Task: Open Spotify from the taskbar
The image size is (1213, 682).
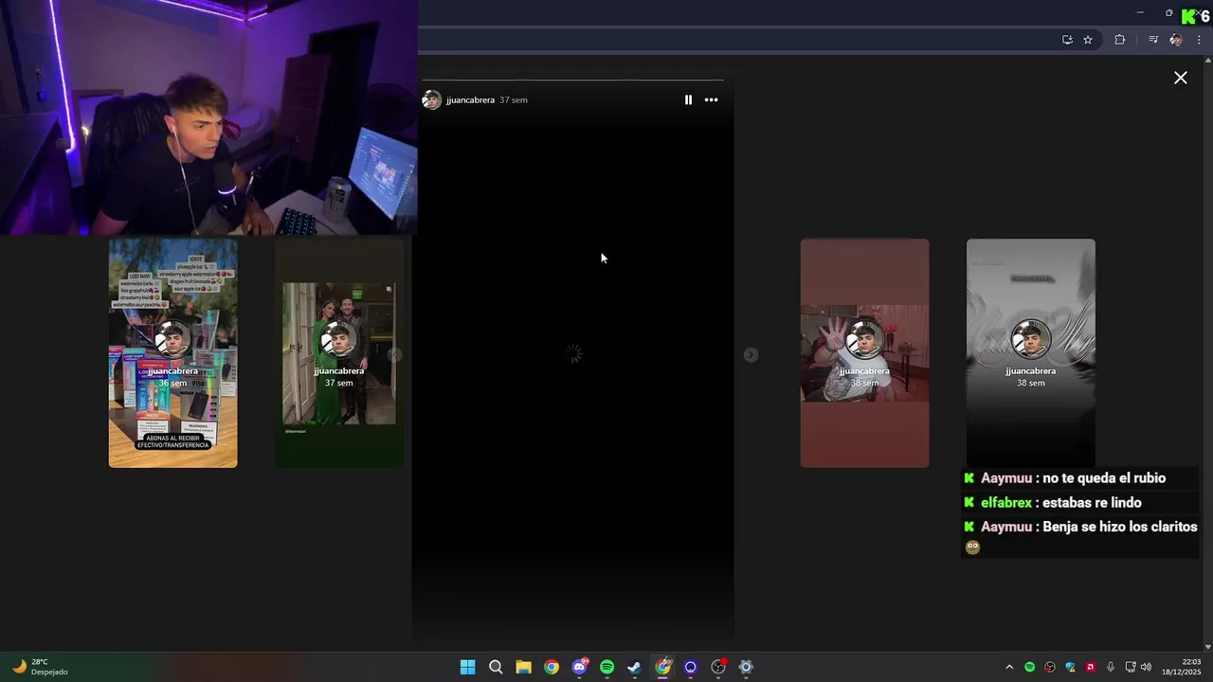Action: pos(606,667)
